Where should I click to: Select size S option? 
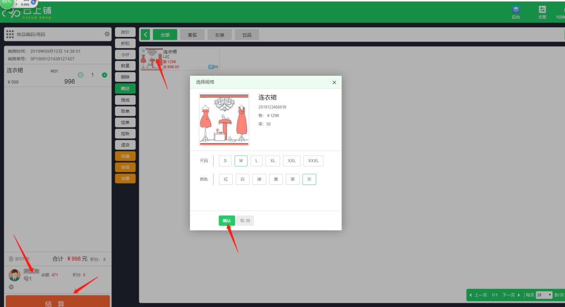[x=225, y=161]
